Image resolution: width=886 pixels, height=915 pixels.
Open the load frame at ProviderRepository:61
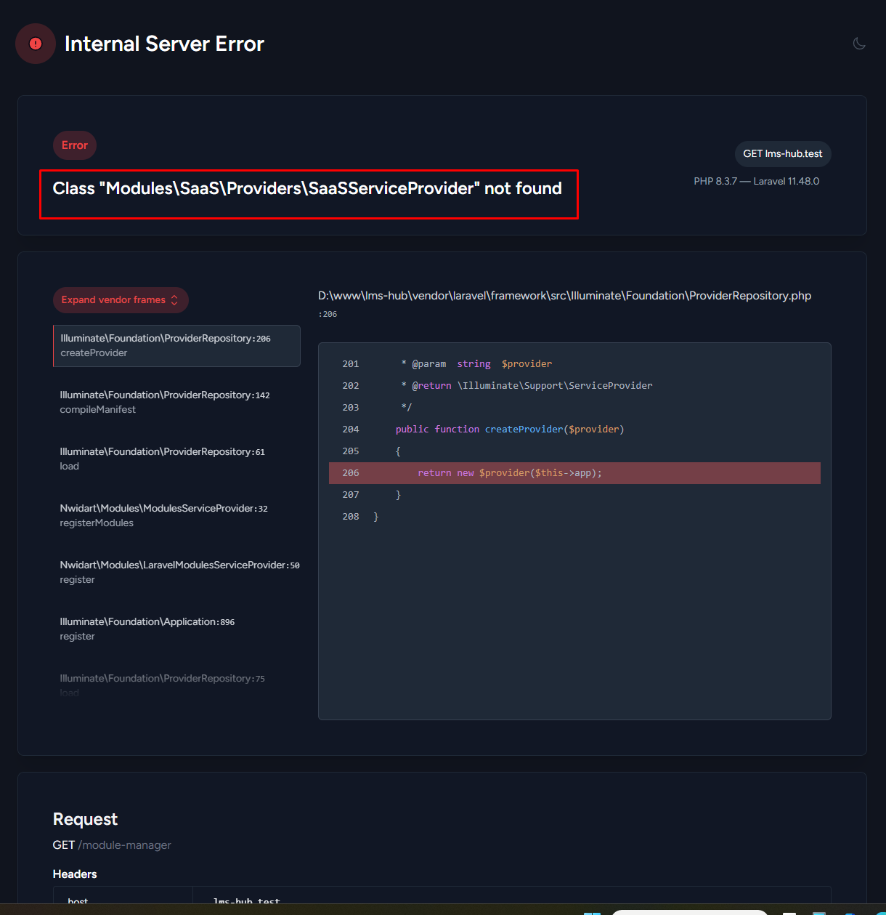click(176, 459)
